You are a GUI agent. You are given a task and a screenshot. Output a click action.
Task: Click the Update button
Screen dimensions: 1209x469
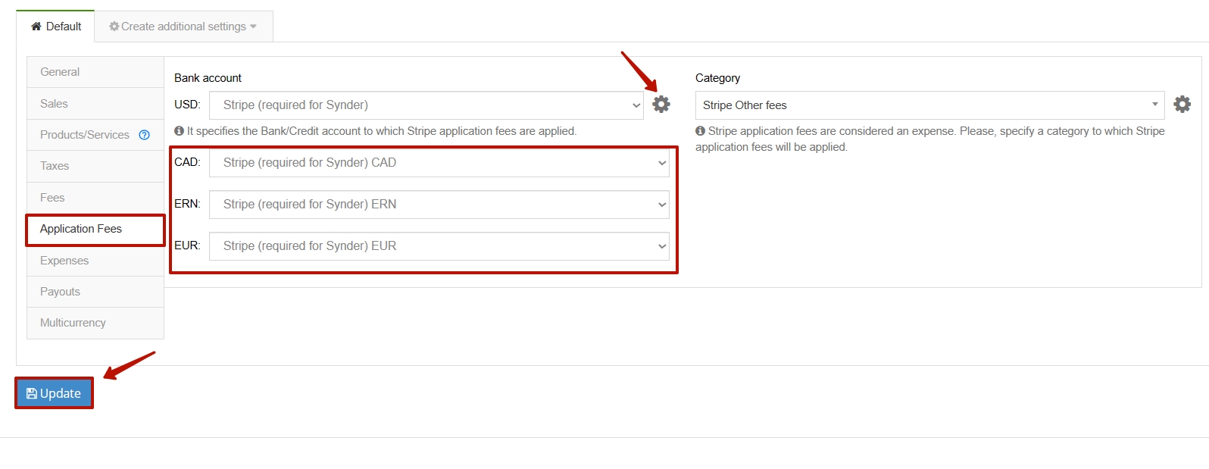tap(54, 393)
